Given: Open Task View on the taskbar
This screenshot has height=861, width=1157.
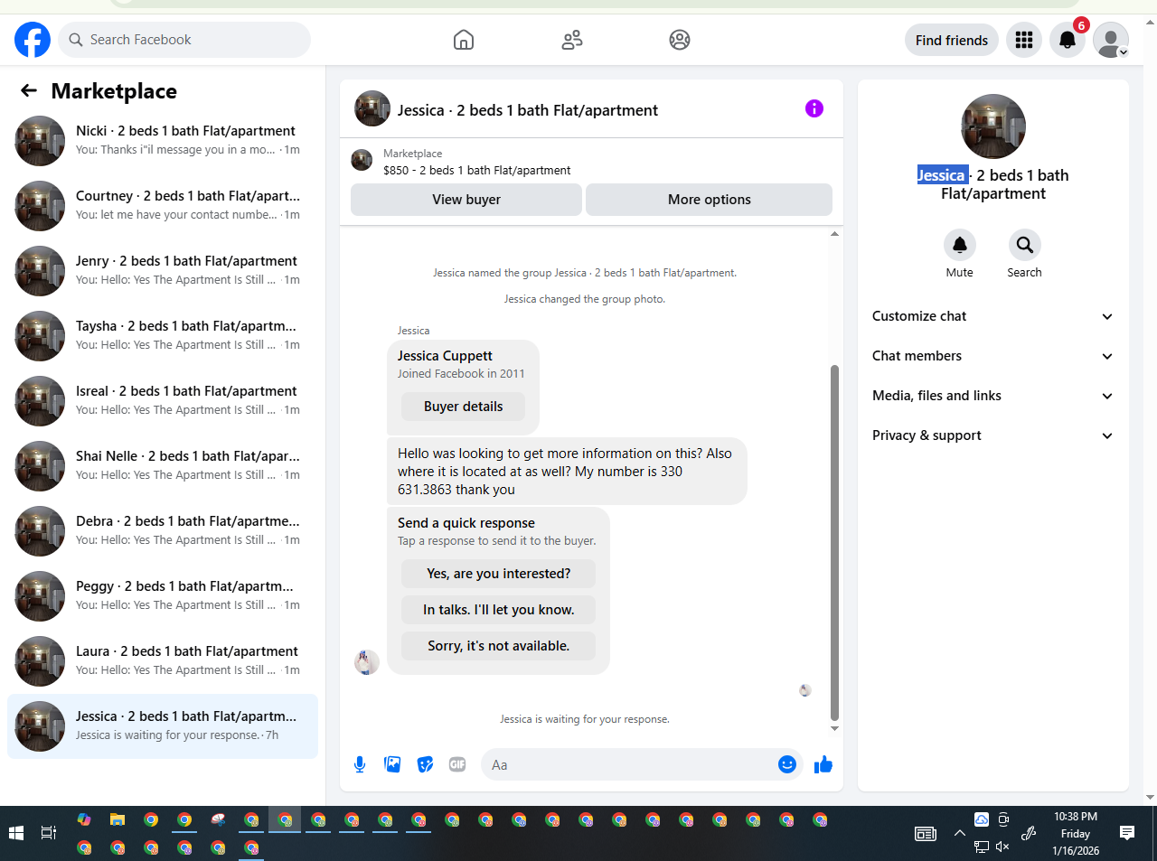Looking at the screenshot, I should pos(49,833).
